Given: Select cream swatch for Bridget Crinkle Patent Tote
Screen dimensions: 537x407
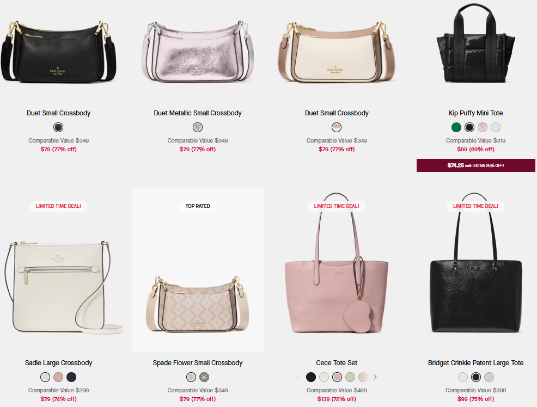Looking at the screenshot, I should 463,377.
